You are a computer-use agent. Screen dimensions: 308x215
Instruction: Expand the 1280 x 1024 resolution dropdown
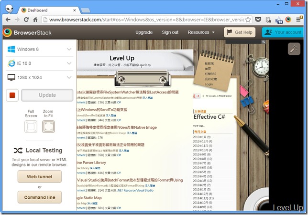(x=40, y=77)
